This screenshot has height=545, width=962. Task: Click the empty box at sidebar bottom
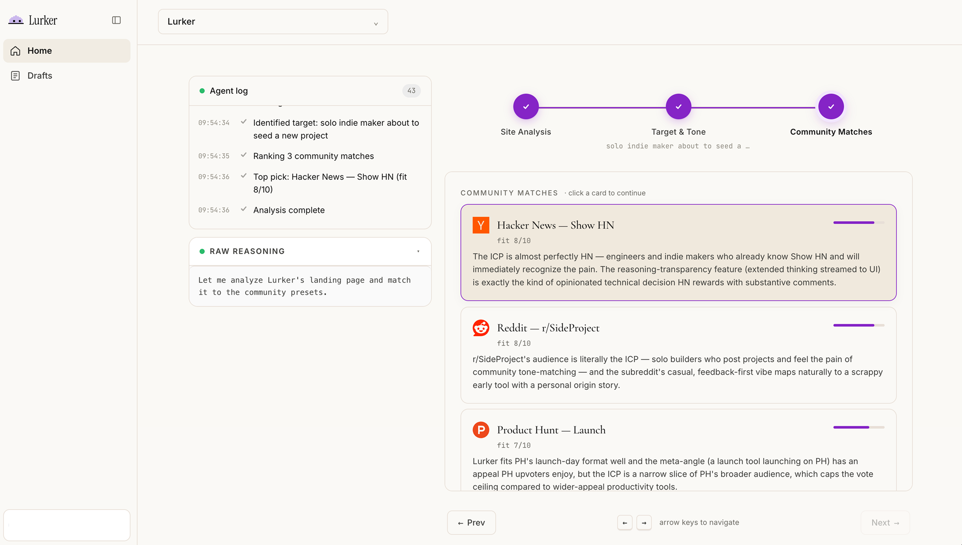pyautogui.click(x=67, y=525)
